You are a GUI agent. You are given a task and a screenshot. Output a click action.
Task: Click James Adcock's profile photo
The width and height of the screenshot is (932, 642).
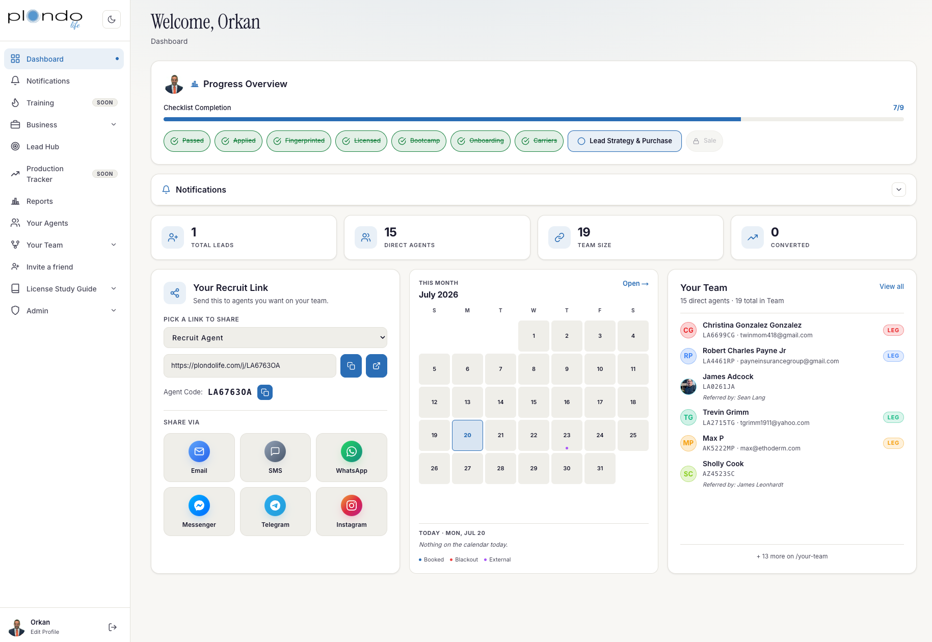click(688, 387)
